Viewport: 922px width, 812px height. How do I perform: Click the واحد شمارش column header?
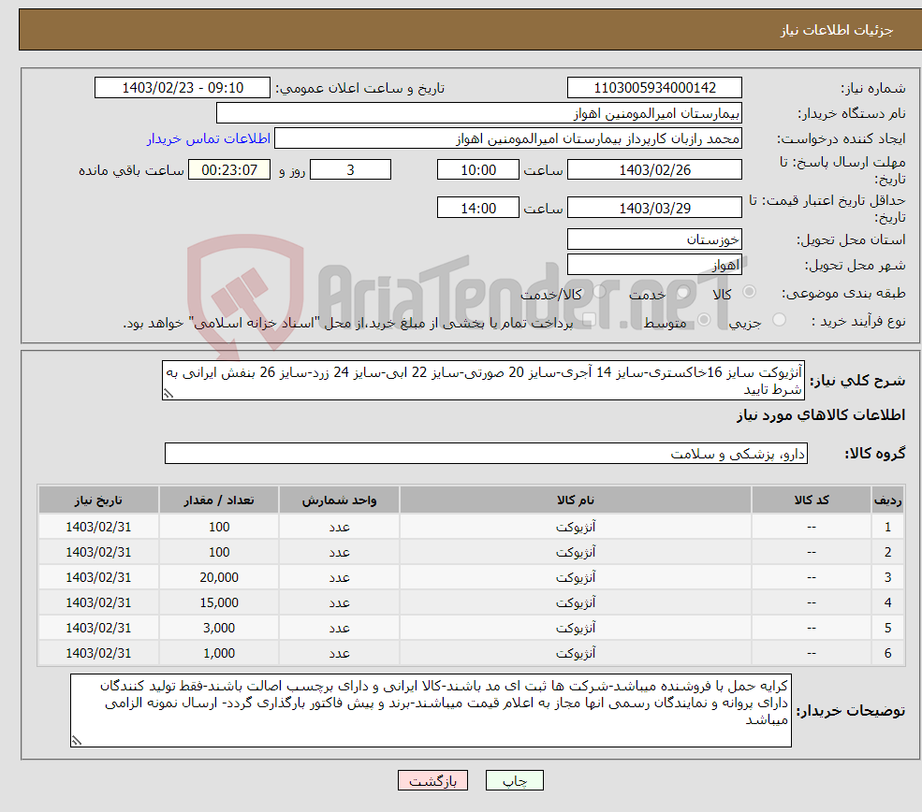339,500
